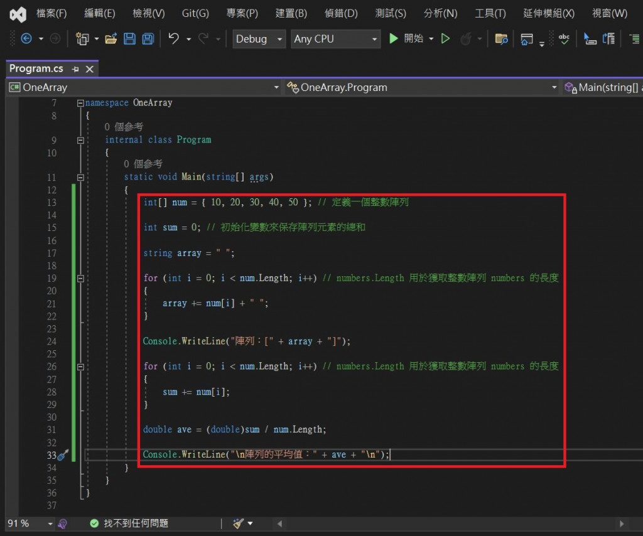The image size is (643, 536).
Task: Open the undo history dropdown arrow
Action: pos(188,39)
